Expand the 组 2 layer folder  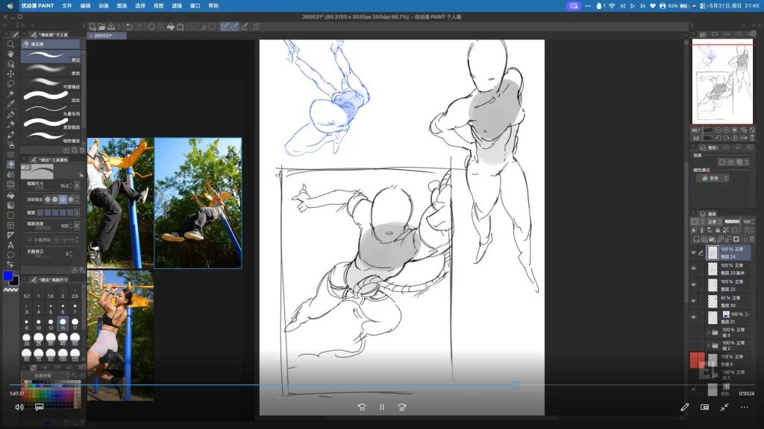pos(709,346)
